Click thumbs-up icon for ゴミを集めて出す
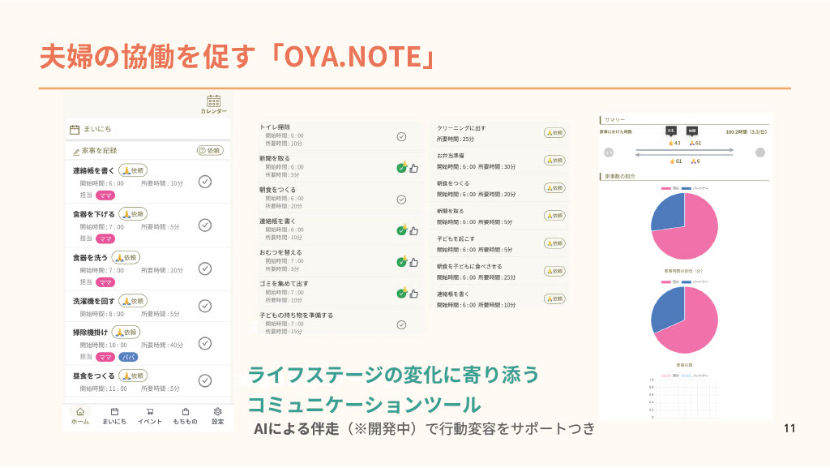The width and height of the screenshot is (830, 468). 413,293
